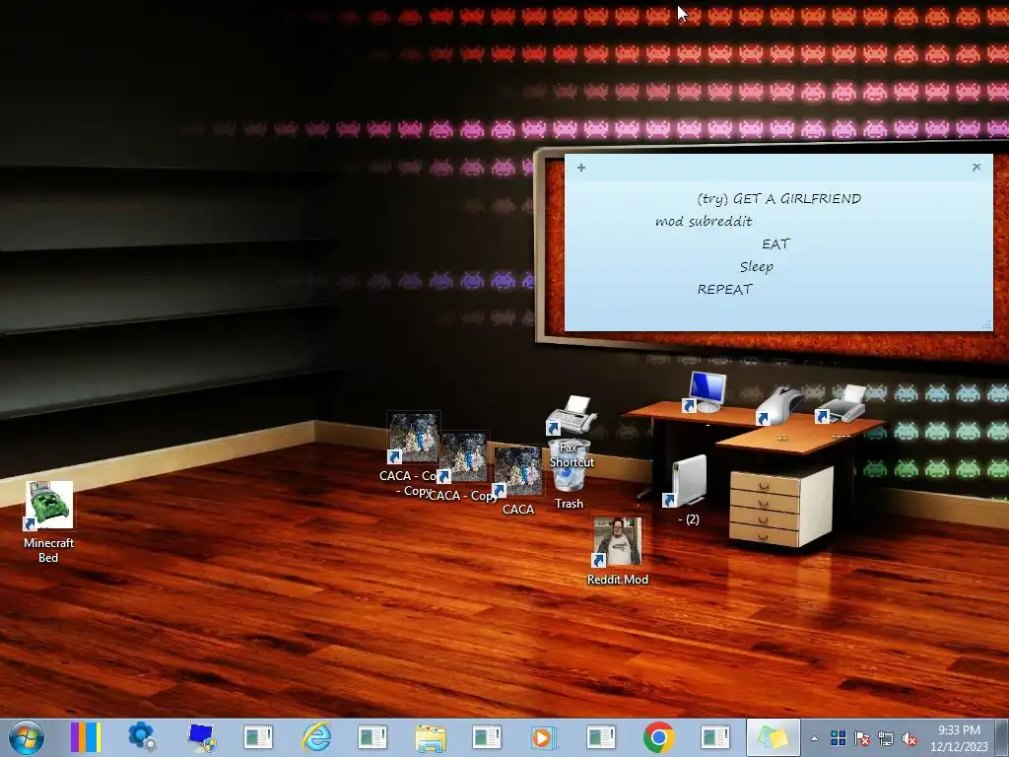Open the network tray icon
Screen dimensions: 1009x757
tap(886, 738)
